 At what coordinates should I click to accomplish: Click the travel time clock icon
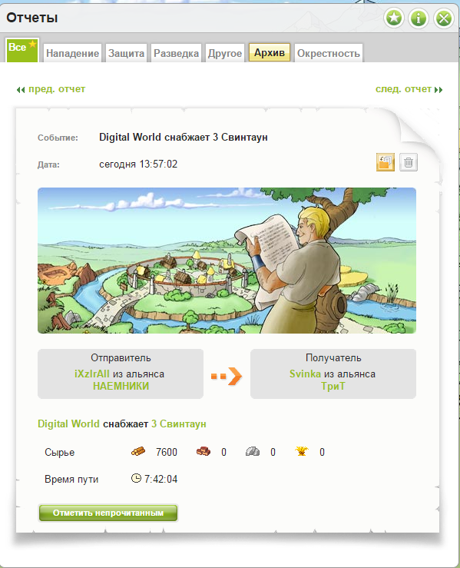click(136, 478)
